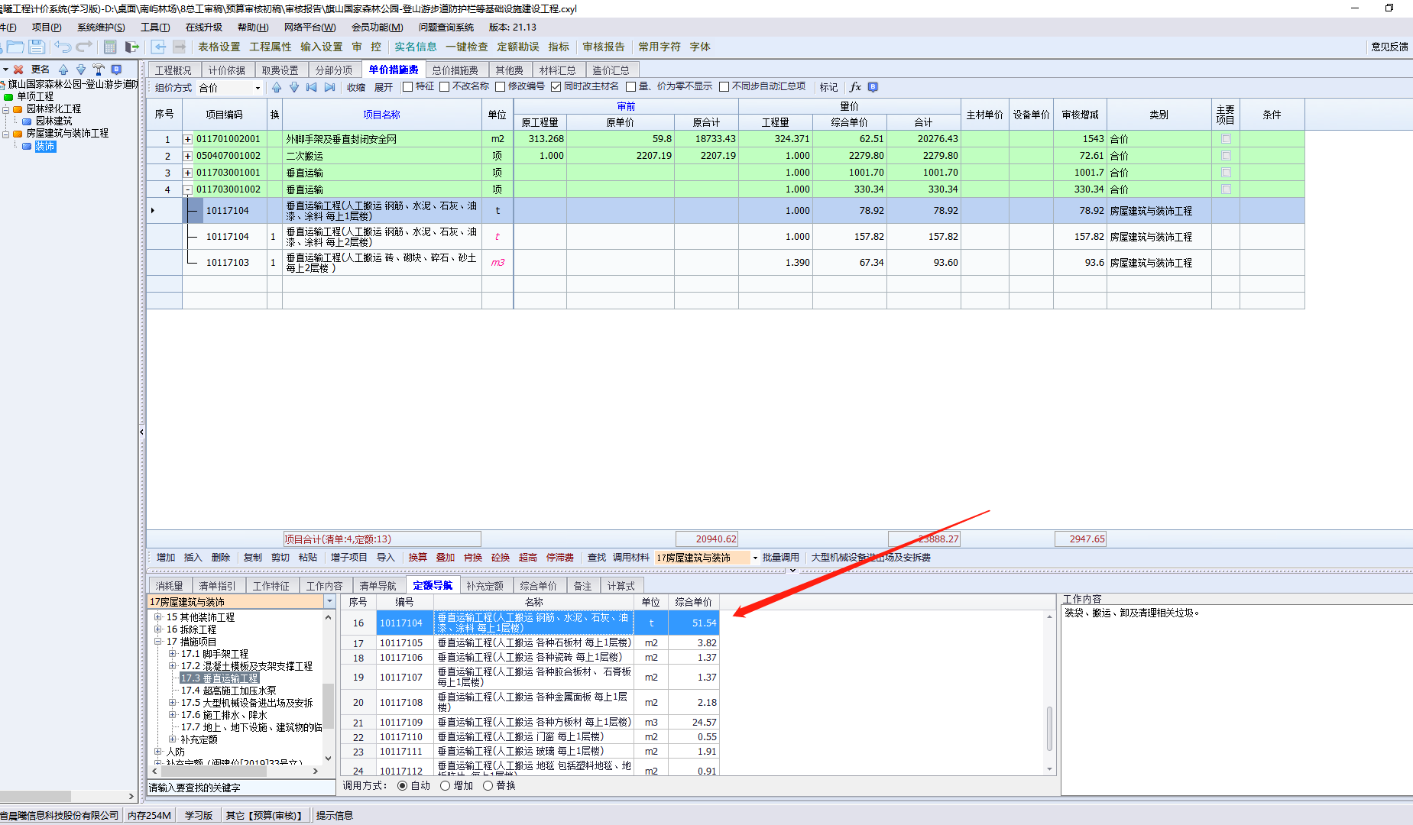Image resolution: width=1413 pixels, height=825 pixels.
Task: Click the blue B badge icon in left panel
Action: (116, 70)
